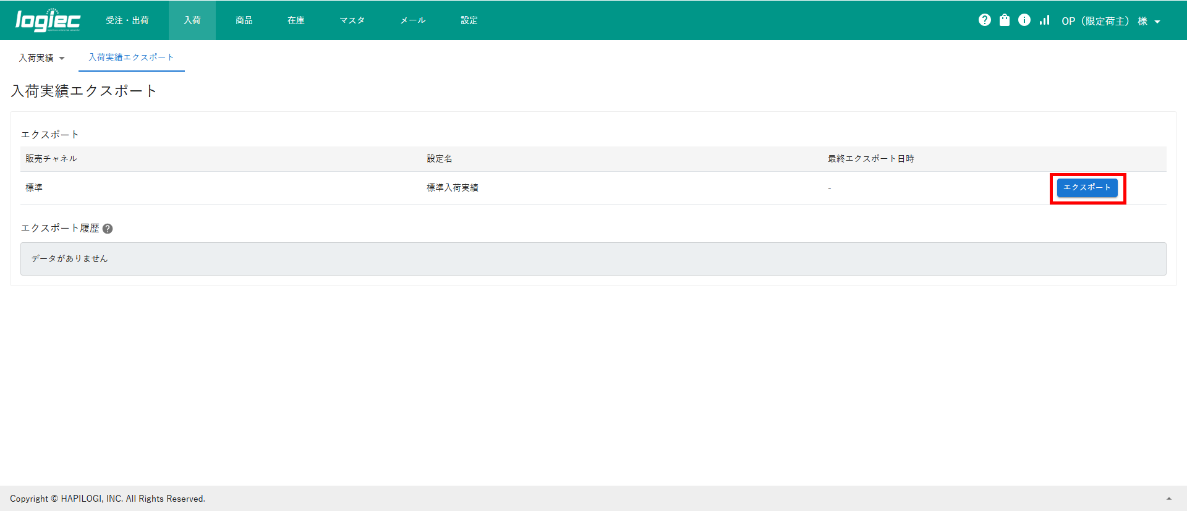Click the bar chart icon in header
The image size is (1187, 511).
pyautogui.click(x=1044, y=20)
